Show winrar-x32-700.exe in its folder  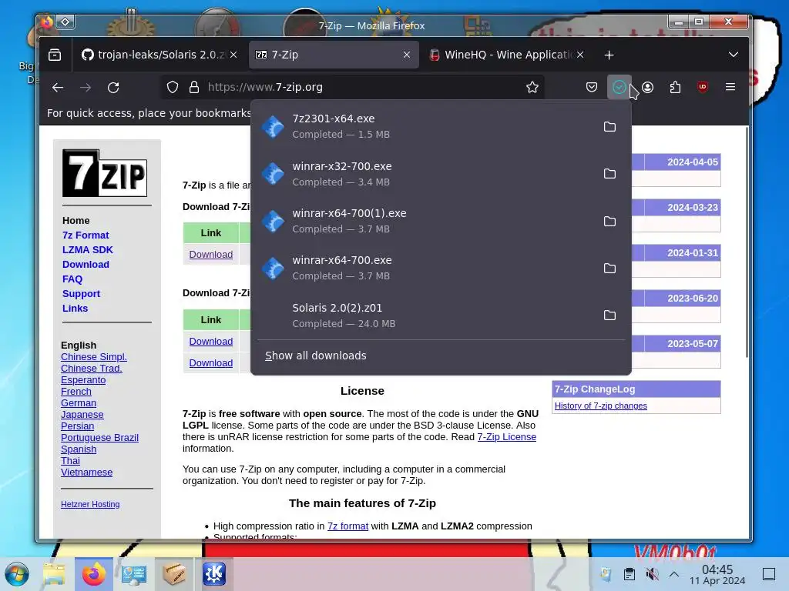coord(609,174)
